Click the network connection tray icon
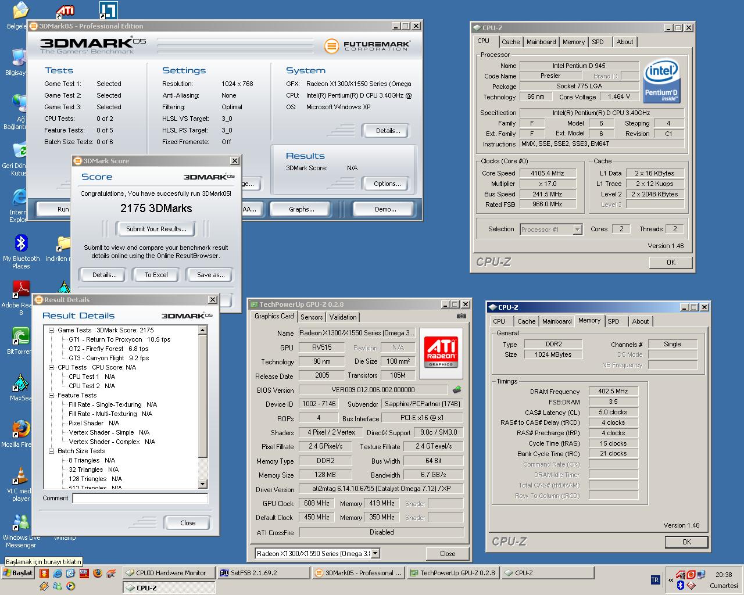744x595 pixels. tap(701, 574)
